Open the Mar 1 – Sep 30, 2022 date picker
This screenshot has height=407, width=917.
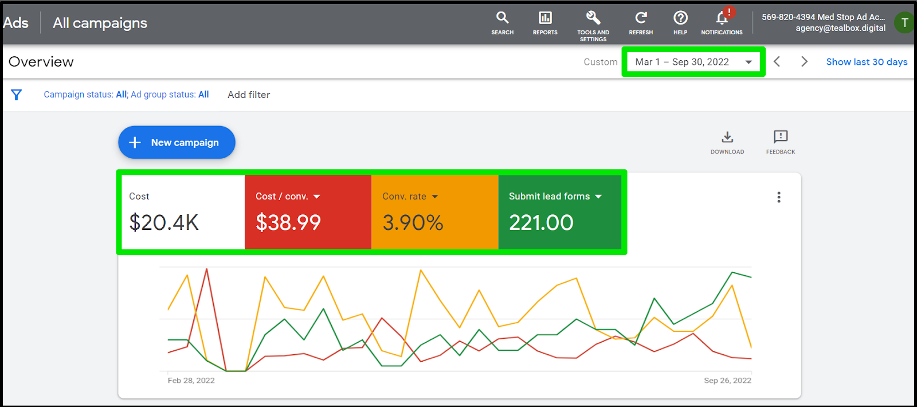click(693, 62)
